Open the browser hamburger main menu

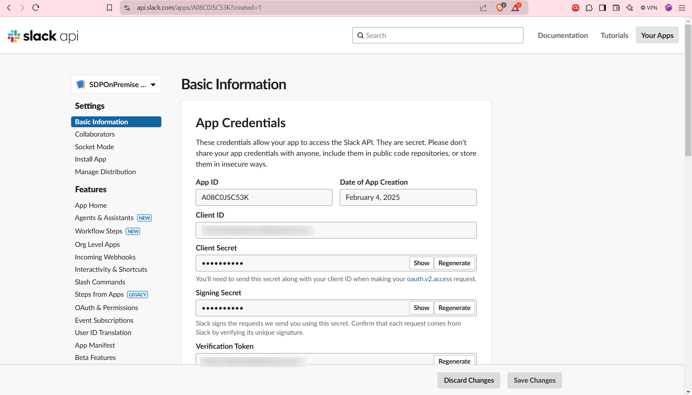coord(682,8)
